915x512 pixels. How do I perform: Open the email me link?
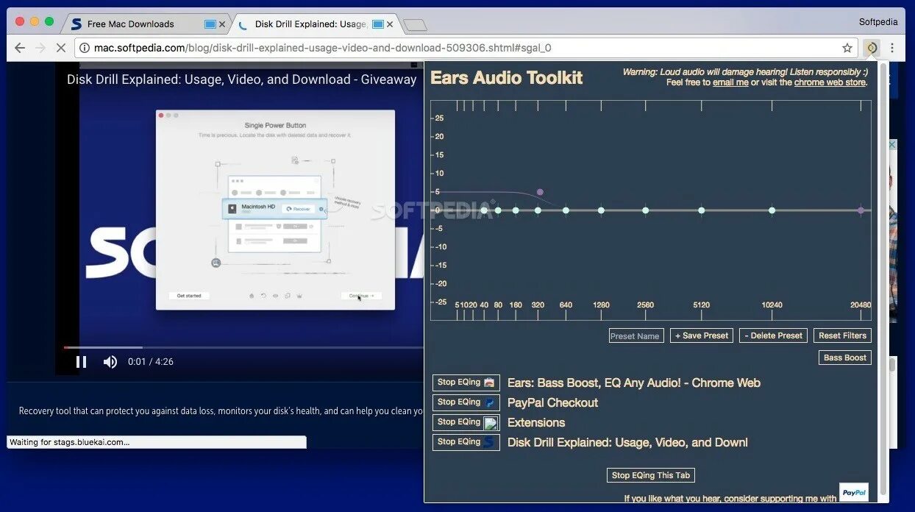point(730,82)
